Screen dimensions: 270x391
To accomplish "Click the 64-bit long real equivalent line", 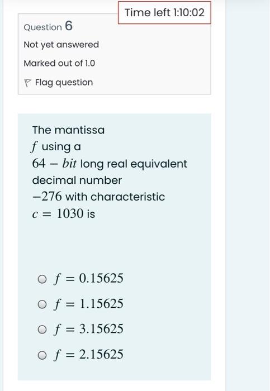I will (x=110, y=164).
